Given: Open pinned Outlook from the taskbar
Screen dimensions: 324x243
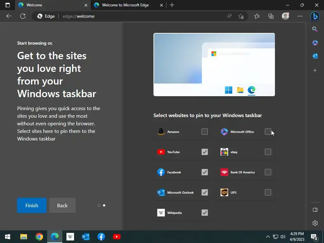Looking at the screenshot, I should pyautogui.click(x=85, y=237).
